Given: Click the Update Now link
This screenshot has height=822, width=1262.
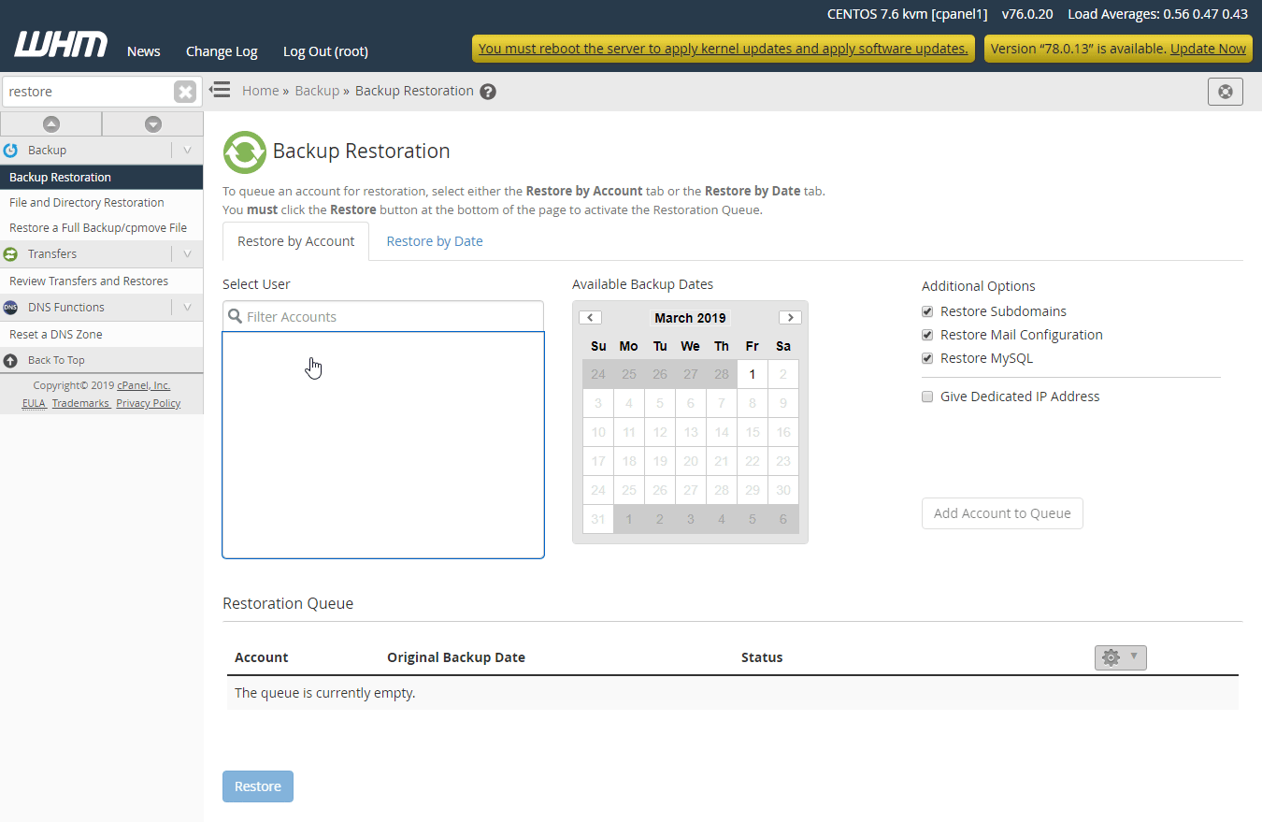Looking at the screenshot, I should 1208,49.
